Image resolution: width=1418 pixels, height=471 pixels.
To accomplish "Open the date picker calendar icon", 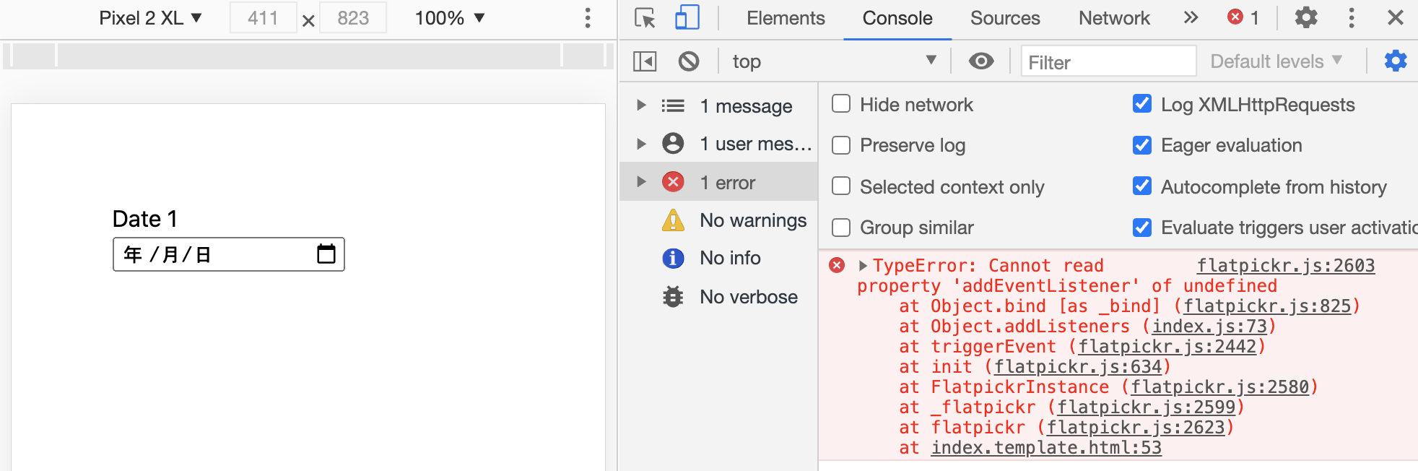I will [326, 254].
